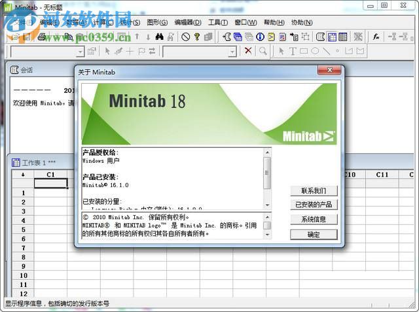This screenshot has width=419, height=312.
Task: Click the Help question mark icon
Action: tap(197, 37)
